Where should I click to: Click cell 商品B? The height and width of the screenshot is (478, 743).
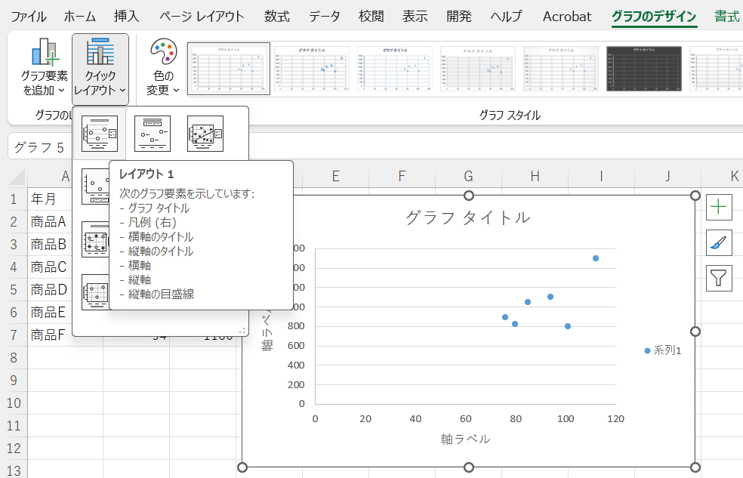click(48, 245)
